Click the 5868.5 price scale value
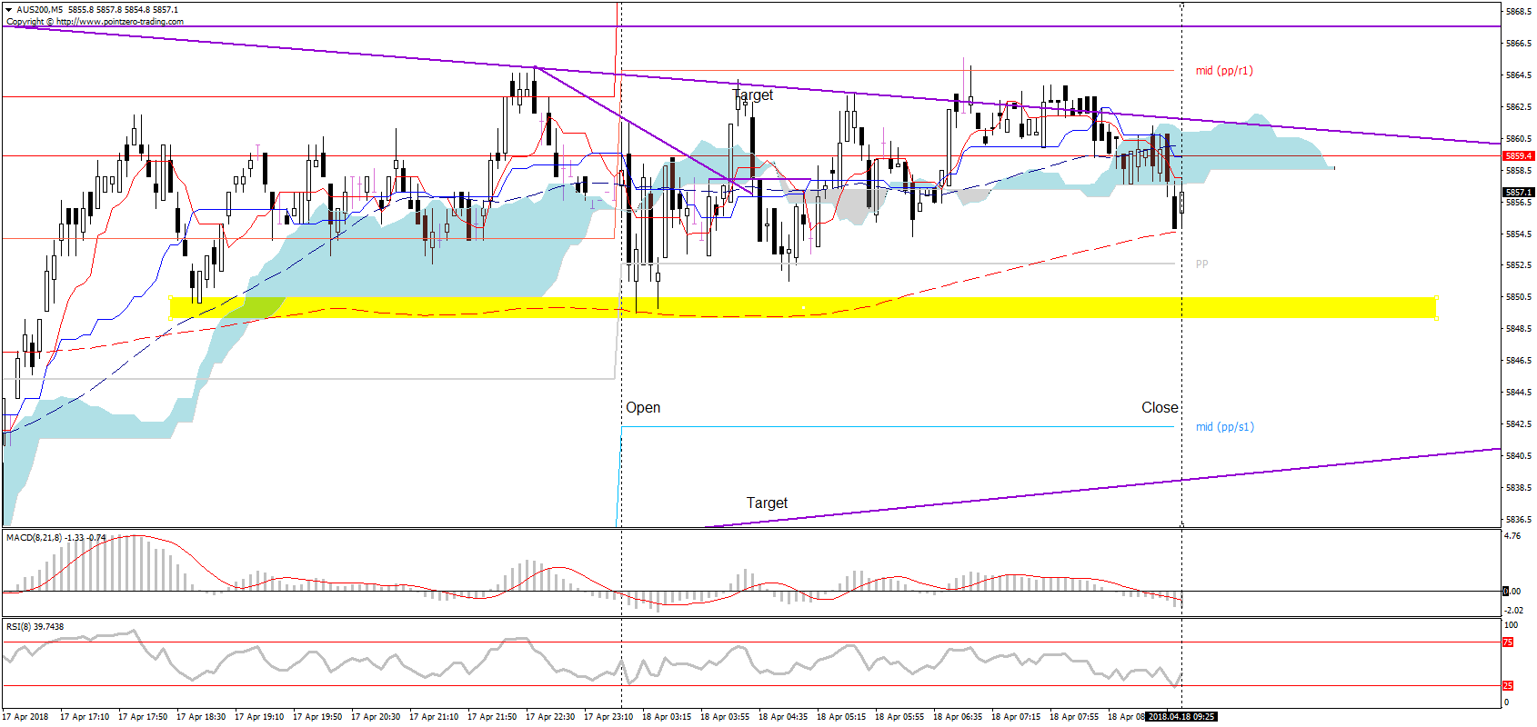1537x727 pixels. (1519, 12)
